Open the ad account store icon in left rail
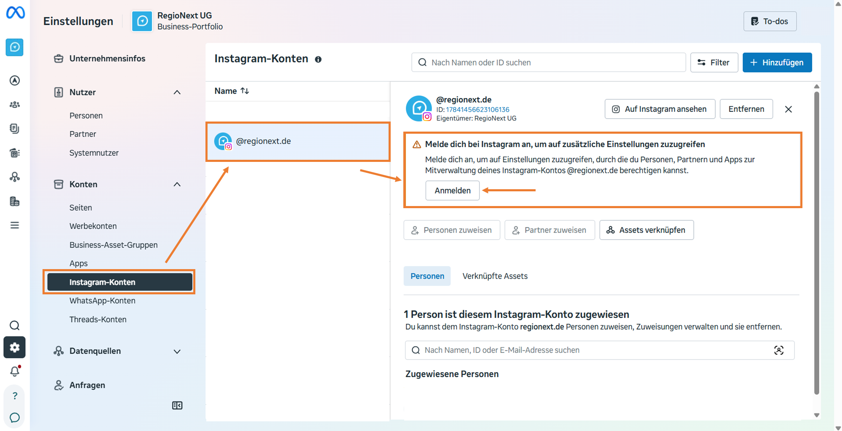The image size is (842, 431). (x=15, y=153)
